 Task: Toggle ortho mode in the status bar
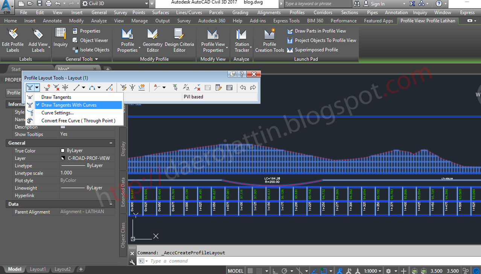point(275,271)
